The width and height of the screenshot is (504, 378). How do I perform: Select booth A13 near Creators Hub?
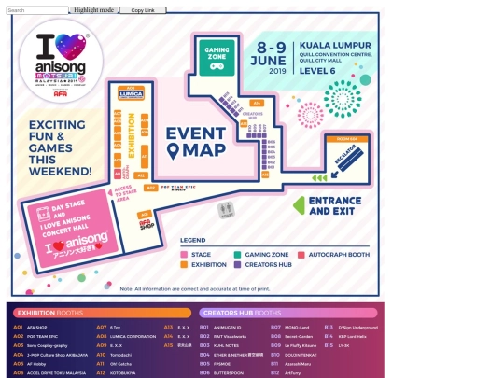click(x=244, y=123)
